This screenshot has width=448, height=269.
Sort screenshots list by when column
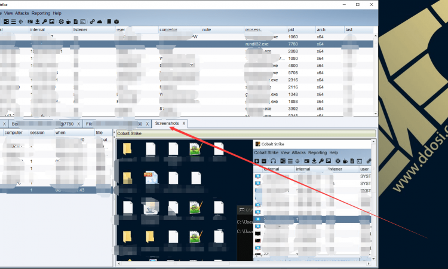(x=74, y=133)
